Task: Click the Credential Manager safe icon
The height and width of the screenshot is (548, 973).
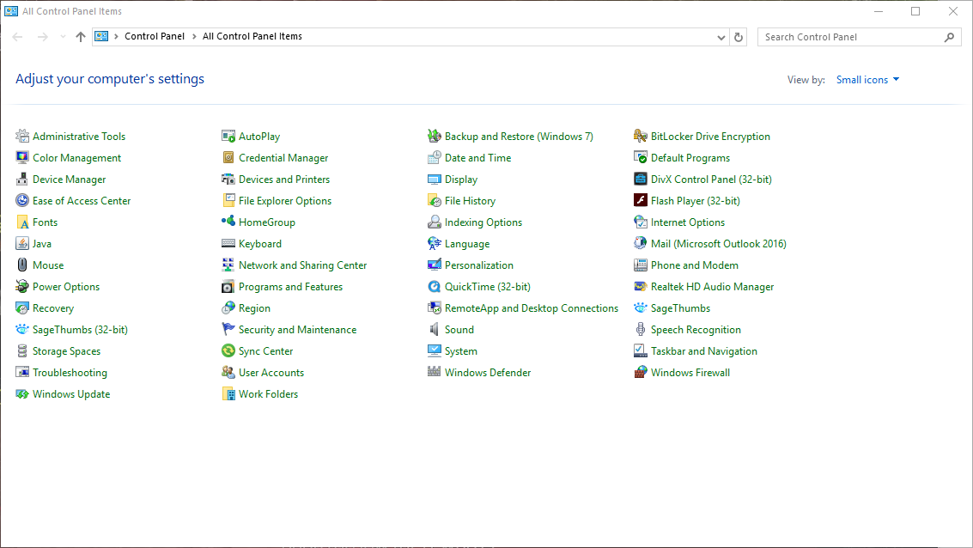Action: (228, 158)
